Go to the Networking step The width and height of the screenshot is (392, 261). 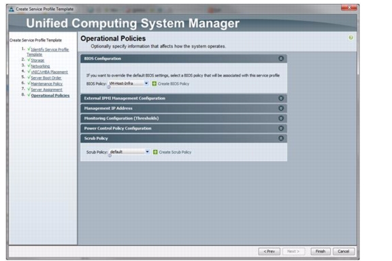[x=40, y=66]
